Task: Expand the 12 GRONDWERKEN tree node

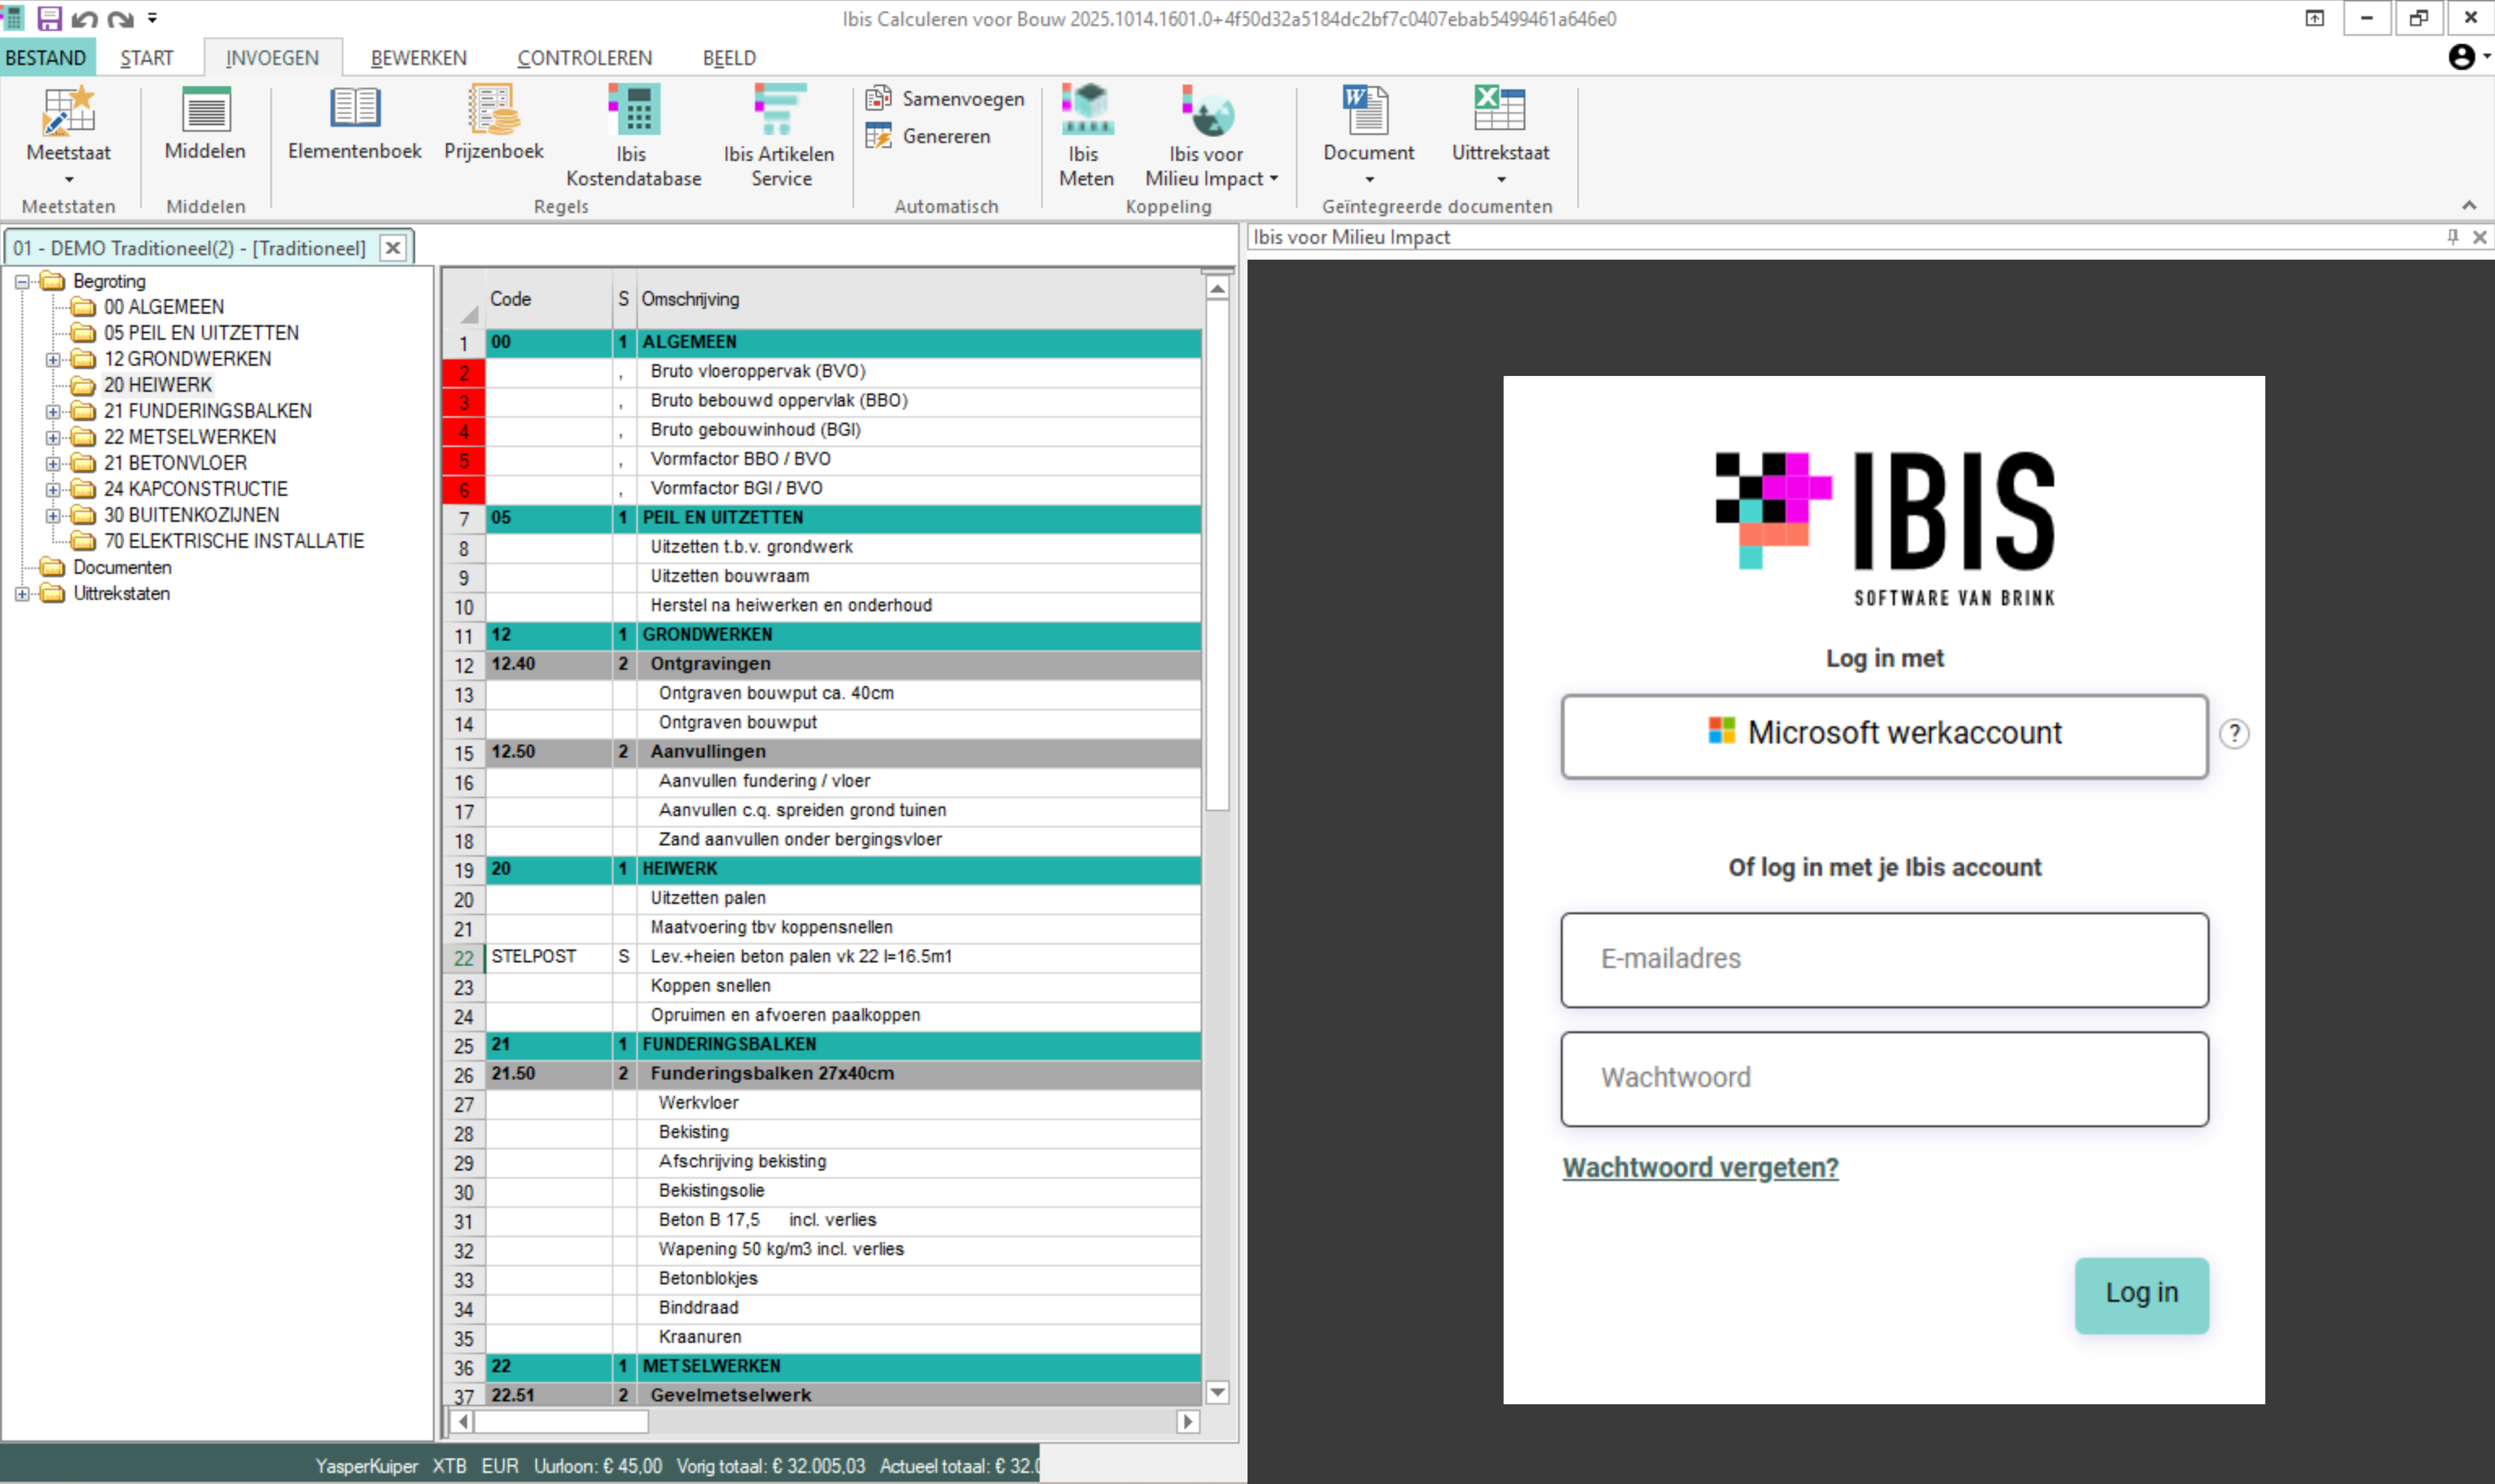Action: click(53, 359)
